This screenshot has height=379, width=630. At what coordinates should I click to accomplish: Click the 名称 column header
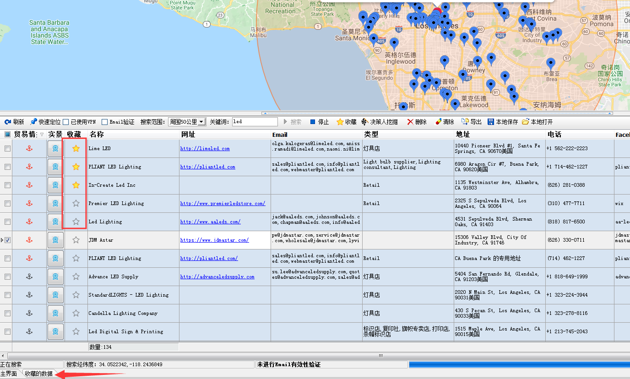tap(133, 135)
